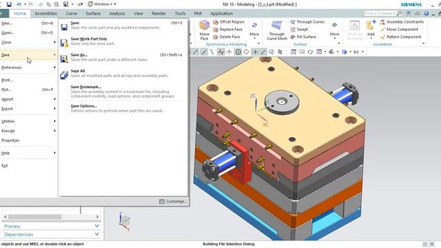Open the PMI ribbon tab
This screenshot has height=248, width=441.
(198, 14)
